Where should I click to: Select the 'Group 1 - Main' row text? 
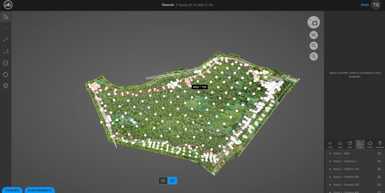341,154
